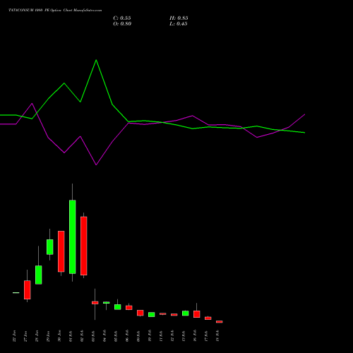Select the 28 Jan date label
Viewport: 353px width, 353px height.
37,336
